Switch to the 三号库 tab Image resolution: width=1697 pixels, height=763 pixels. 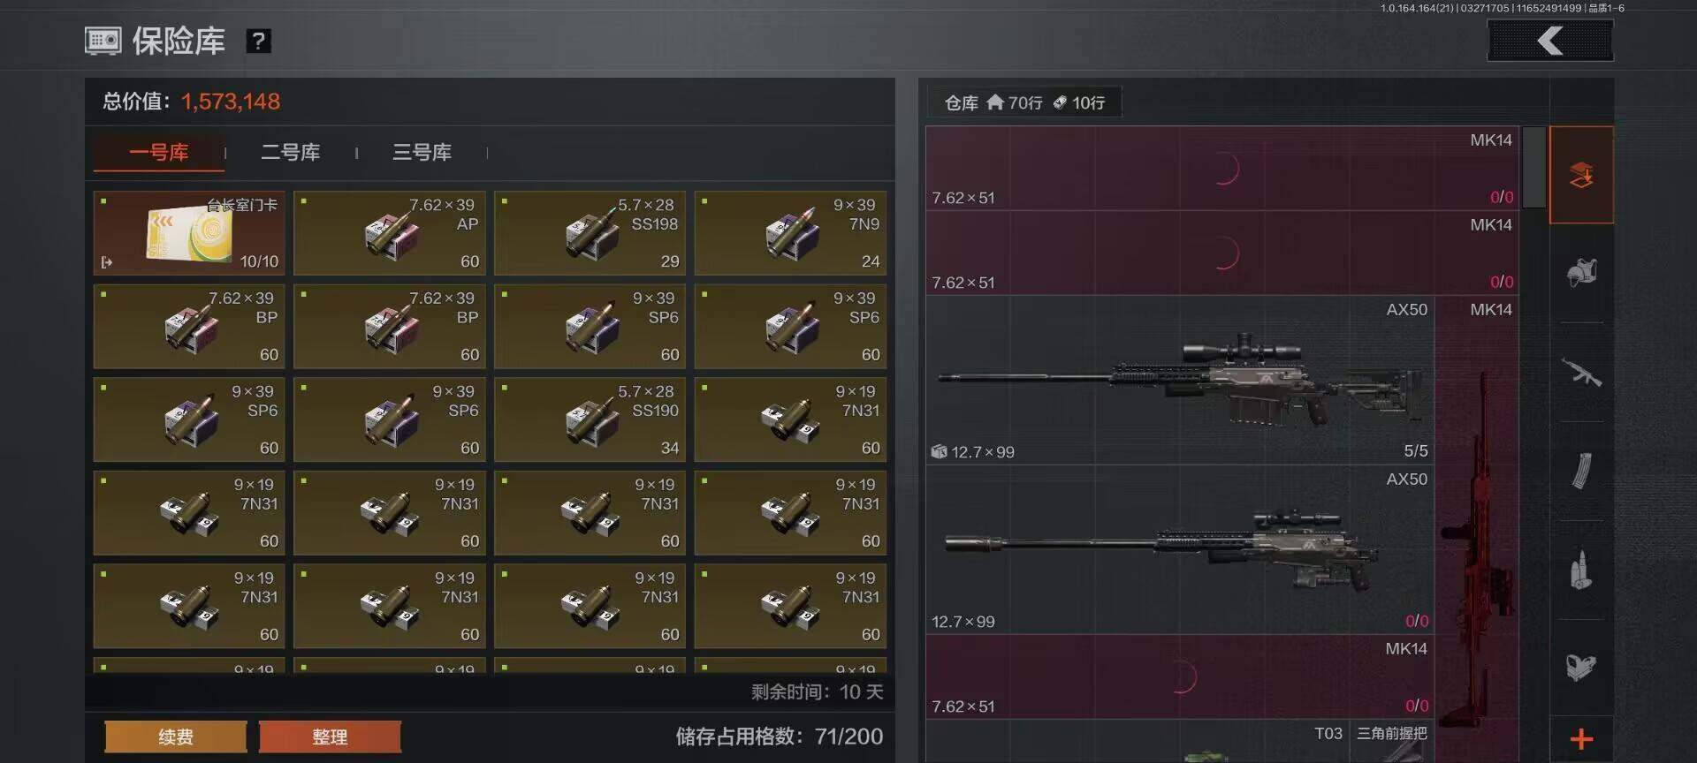(422, 152)
